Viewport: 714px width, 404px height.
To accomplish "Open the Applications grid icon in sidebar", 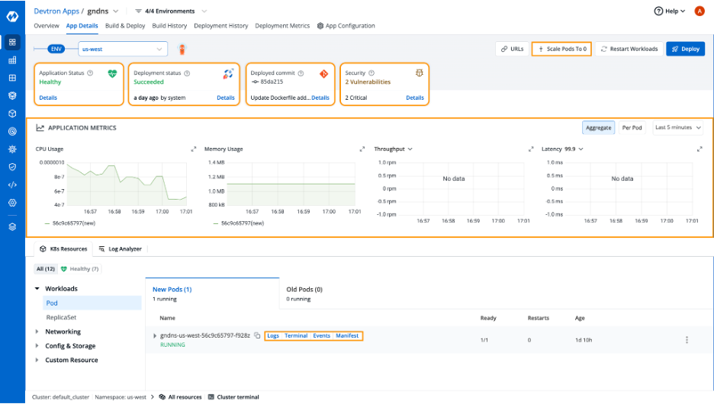I will (12, 42).
